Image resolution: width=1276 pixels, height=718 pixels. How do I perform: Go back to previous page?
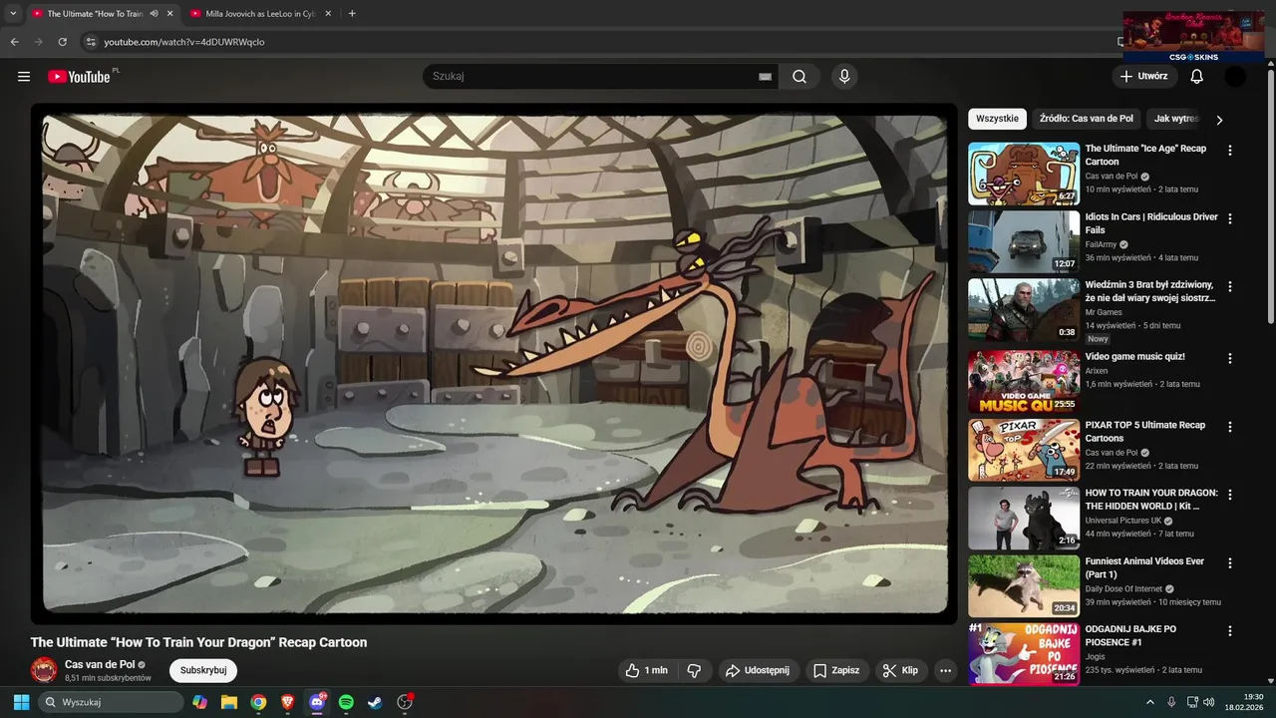[14, 42]
